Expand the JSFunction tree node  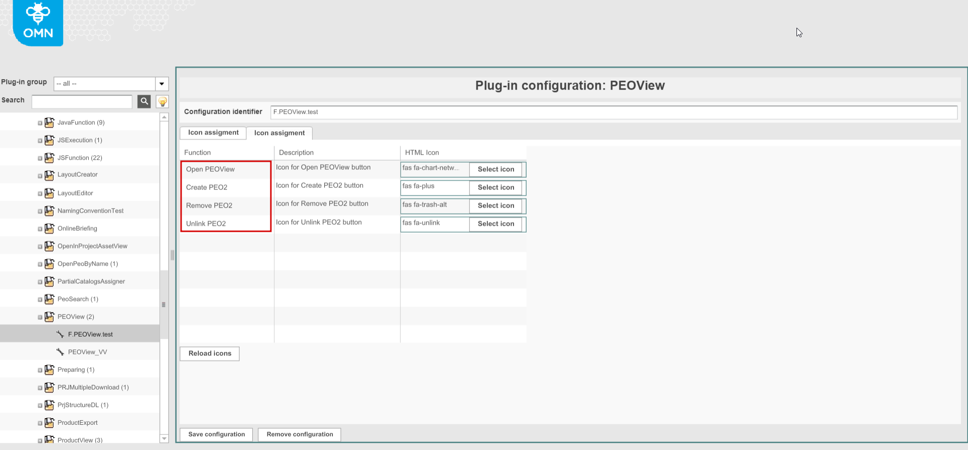click(40, 158)
